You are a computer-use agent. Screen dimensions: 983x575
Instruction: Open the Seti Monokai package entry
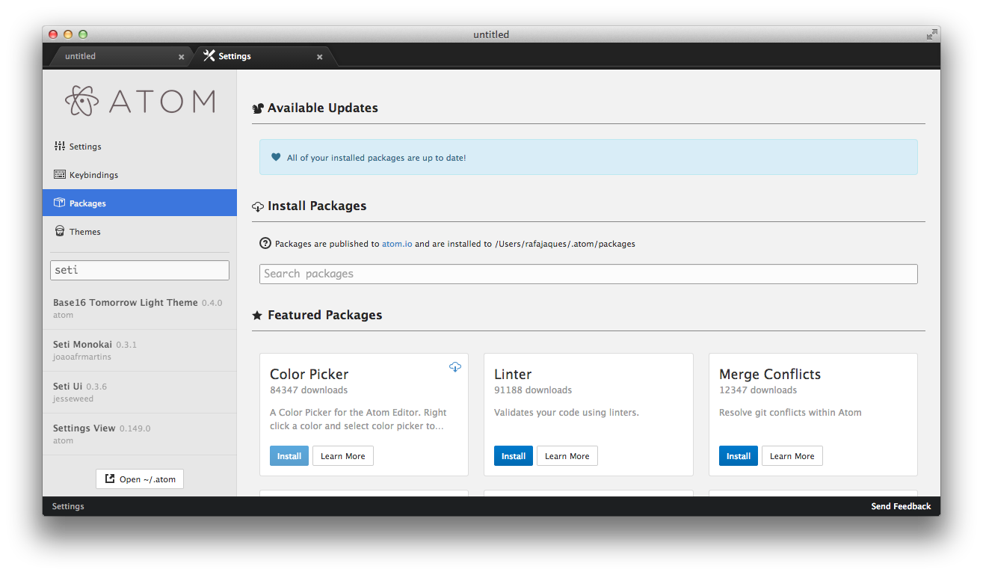[x=140, y=350]
